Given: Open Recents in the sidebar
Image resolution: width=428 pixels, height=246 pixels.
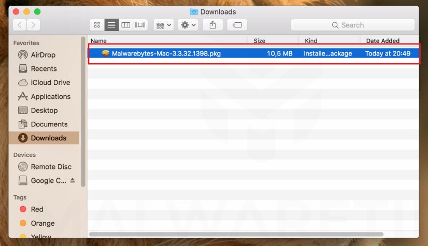Looking at the screenshot, I should [44, 68].
